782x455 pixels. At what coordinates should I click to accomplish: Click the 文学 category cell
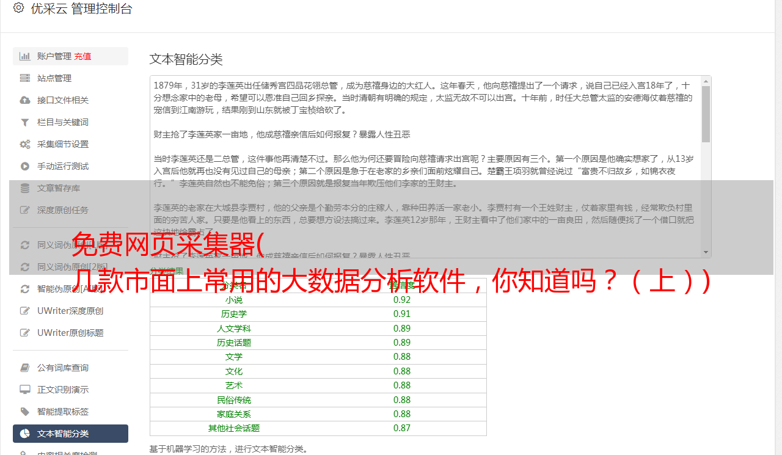(233, 357)
